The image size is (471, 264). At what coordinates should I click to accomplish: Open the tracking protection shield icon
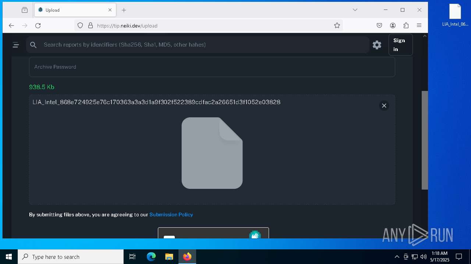point(80,25)
